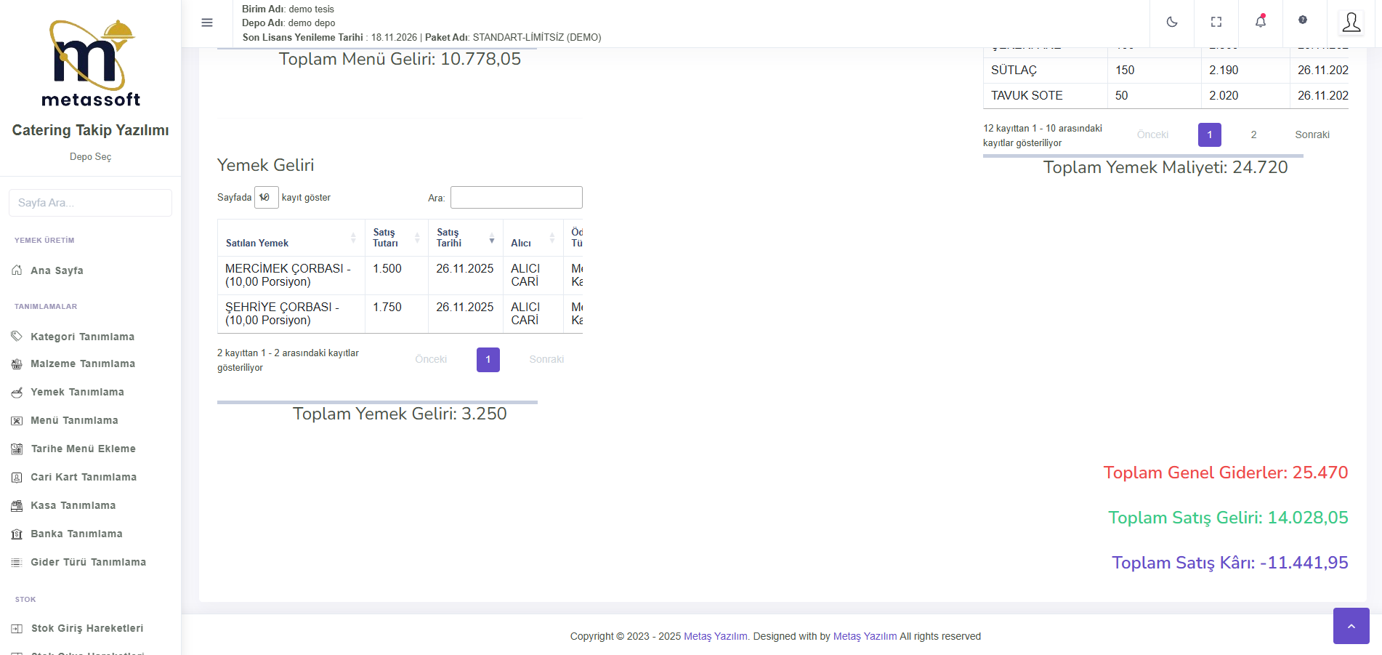Click the help question mark icon

(x=1303, y=20)
